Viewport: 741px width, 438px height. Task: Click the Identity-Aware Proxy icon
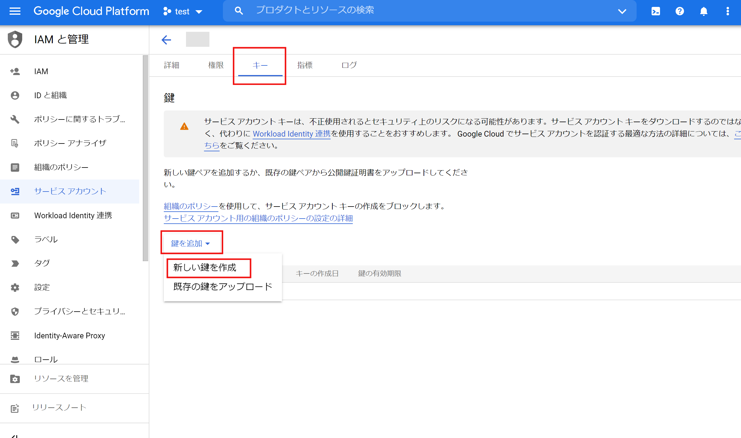15,336
